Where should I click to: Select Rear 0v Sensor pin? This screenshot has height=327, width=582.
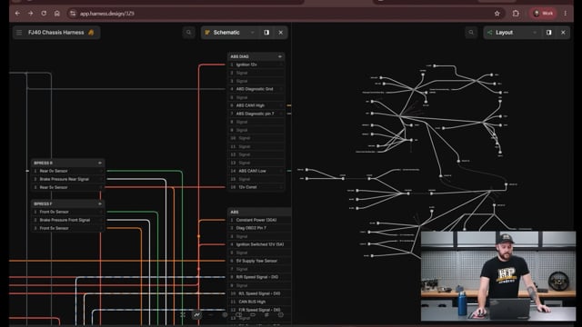point(68,172)
